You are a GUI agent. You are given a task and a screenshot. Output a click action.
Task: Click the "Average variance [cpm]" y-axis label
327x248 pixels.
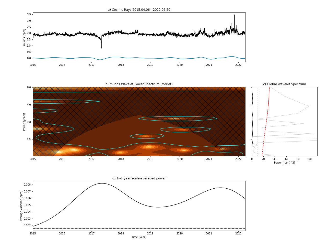[x=21, y=206]
